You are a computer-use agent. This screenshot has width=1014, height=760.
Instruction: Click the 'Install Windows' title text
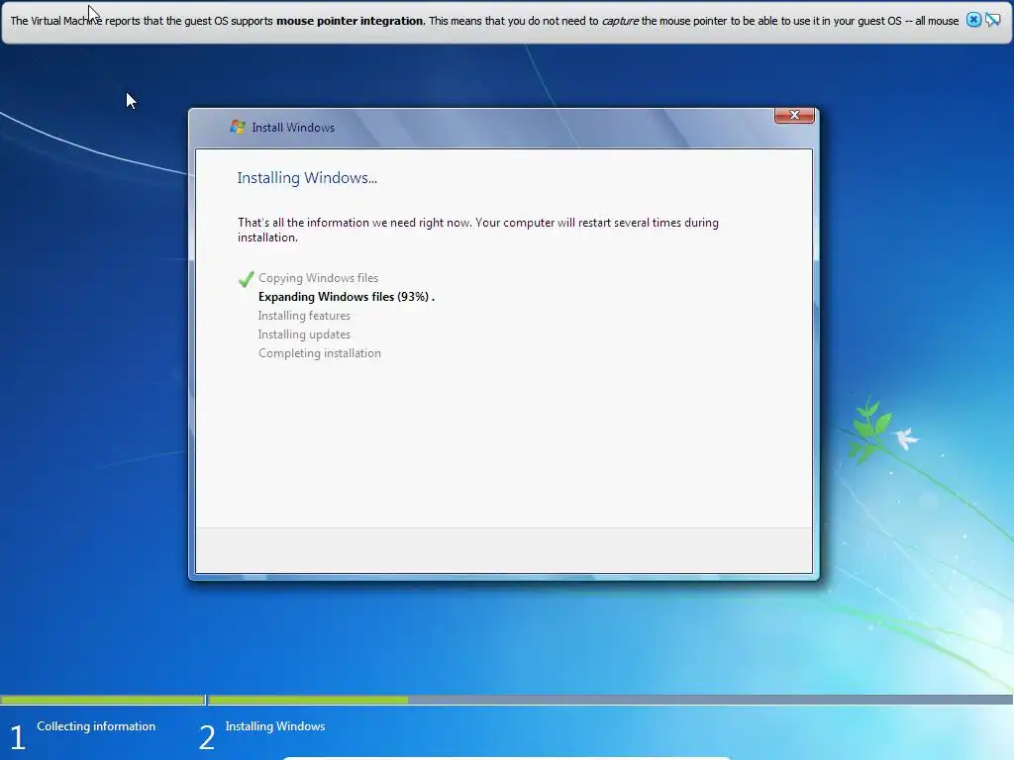point(293,128)
